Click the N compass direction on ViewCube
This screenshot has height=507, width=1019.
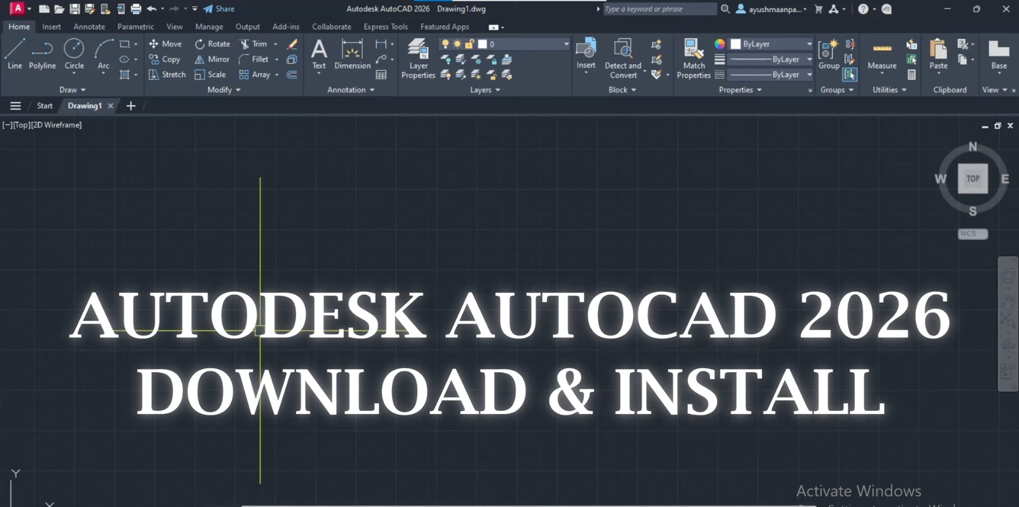click(973, 146)
